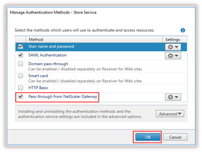Click the Cancel button

(175, 137)
